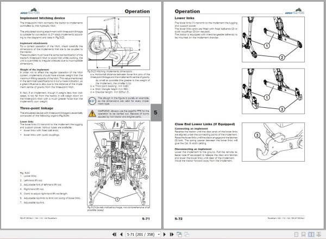The image size is (326, 239).
Task: Click the 'Operation' title on the left page
Action: click(x=137, y=11)
